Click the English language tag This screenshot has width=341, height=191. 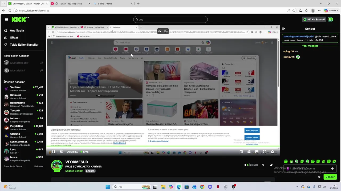(x=90, y=171)
